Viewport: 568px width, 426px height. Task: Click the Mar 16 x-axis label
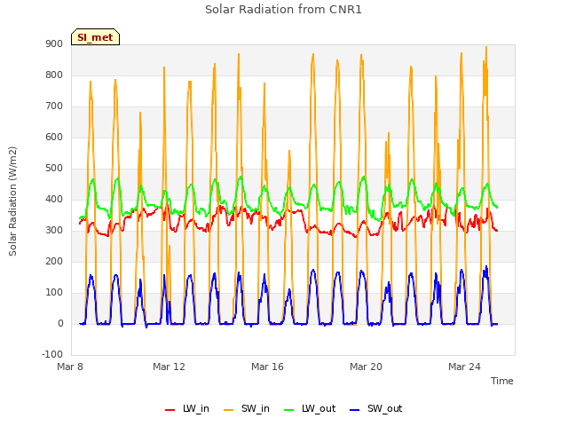tap(267, 367)
